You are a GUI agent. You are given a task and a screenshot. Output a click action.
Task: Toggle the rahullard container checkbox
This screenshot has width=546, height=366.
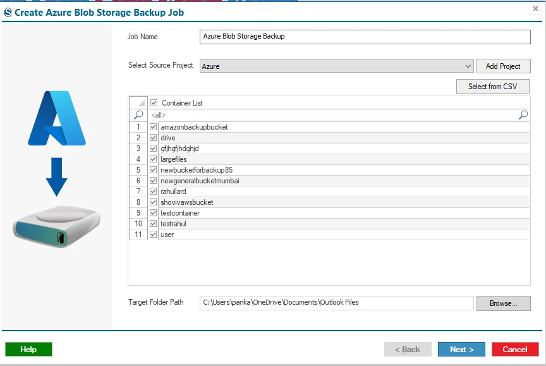[153, 191]
